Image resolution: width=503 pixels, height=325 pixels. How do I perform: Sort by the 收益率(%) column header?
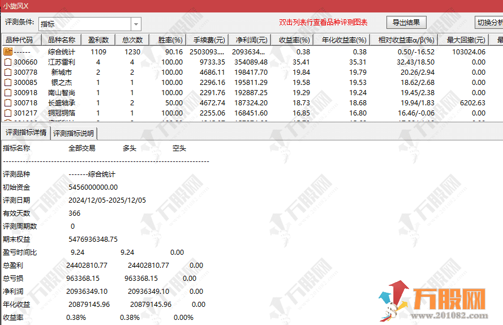[292, 40]
